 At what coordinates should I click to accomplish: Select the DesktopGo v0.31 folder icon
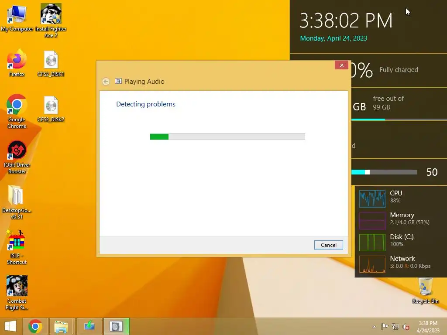click(17, 202)
